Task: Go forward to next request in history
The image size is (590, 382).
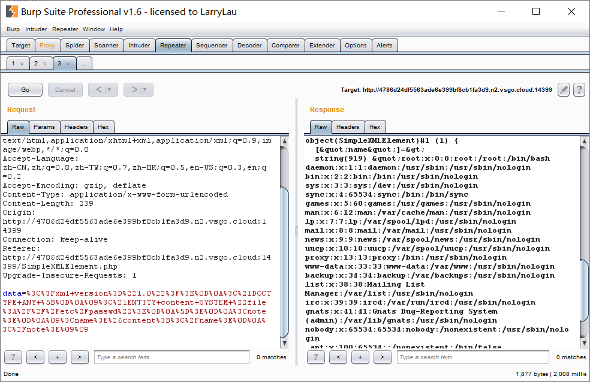Action: pos(134,89)
